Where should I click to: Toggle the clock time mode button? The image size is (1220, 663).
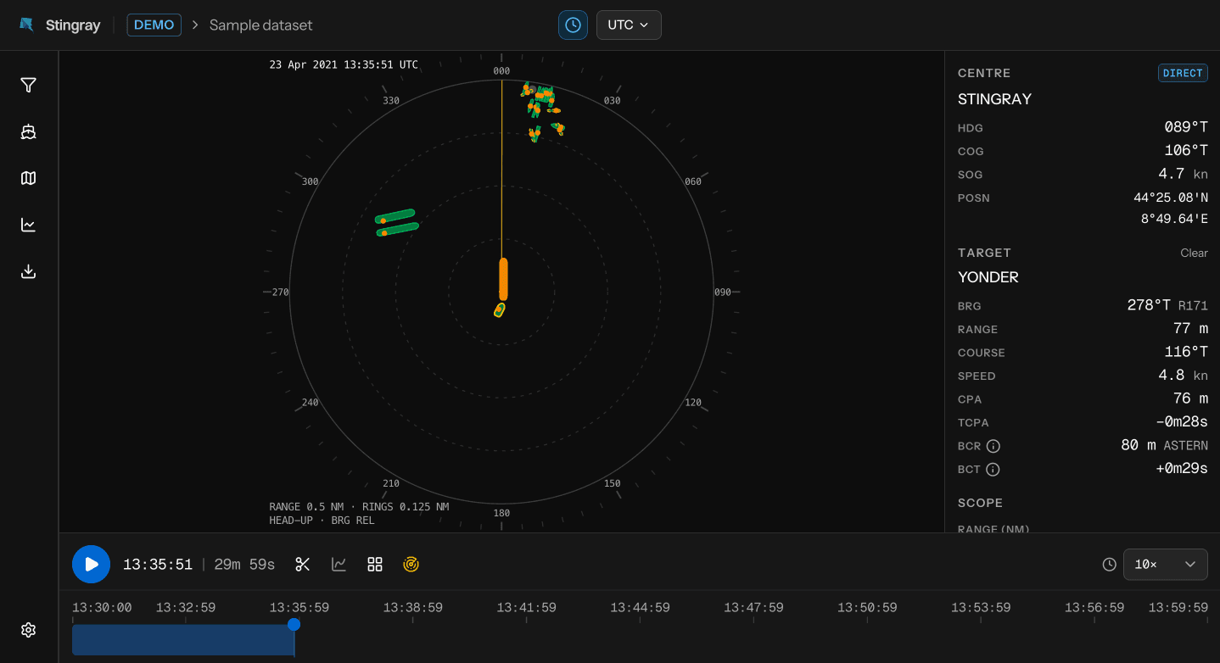tap(573, 25)
